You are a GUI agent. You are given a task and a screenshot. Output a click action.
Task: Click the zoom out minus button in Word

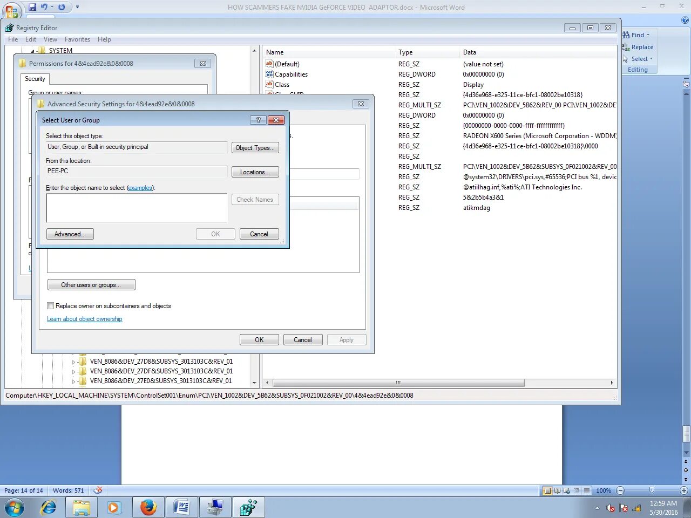[x=620, y=490]
